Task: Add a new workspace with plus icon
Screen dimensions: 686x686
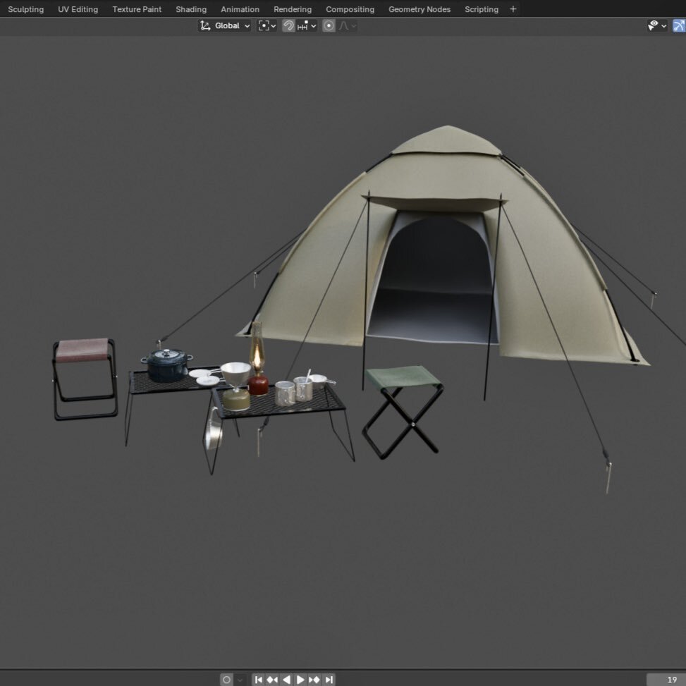Action: [513, 9]
